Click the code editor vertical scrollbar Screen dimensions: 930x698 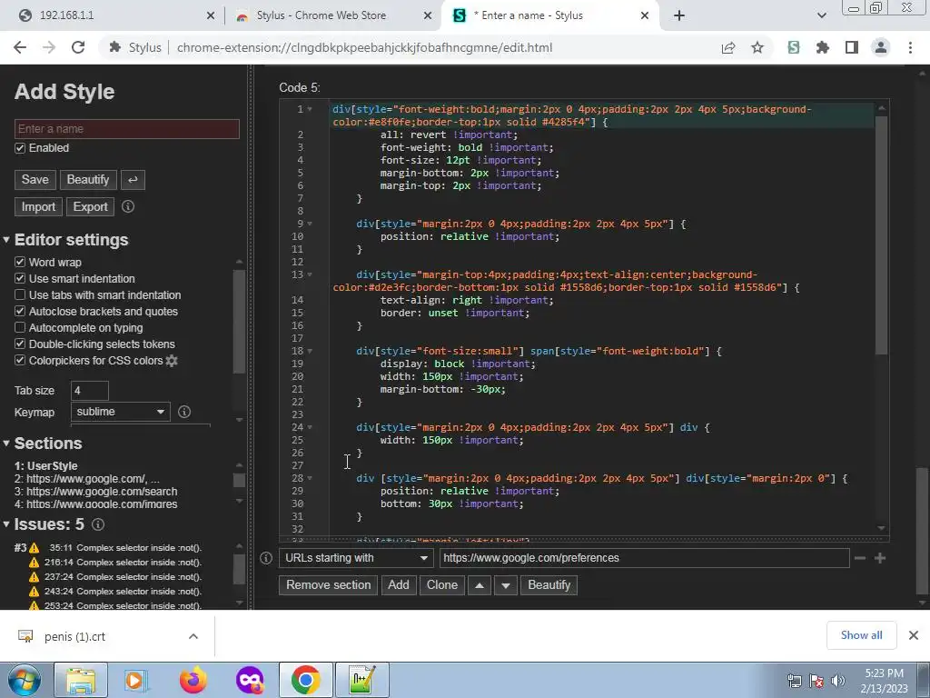(881, 235)
